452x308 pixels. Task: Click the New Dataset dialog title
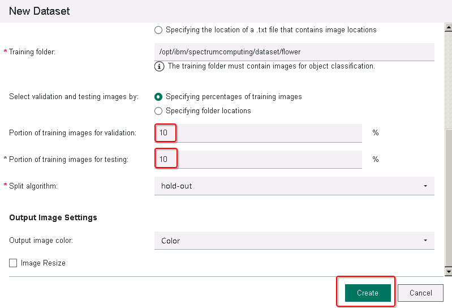40,11
